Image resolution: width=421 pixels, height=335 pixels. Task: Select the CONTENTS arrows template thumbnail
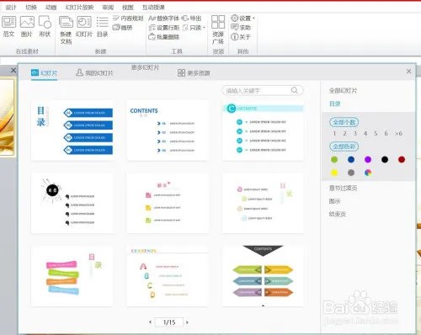(x=168, y=130)
